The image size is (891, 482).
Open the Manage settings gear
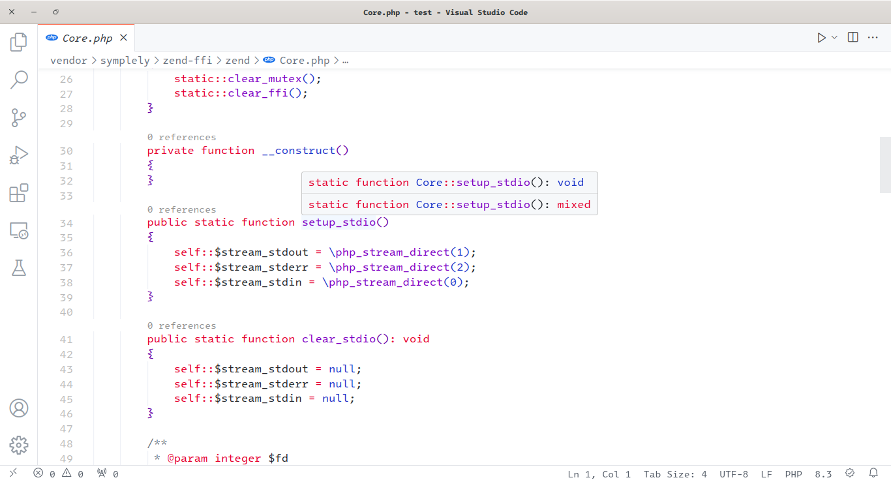coord(19,445)
